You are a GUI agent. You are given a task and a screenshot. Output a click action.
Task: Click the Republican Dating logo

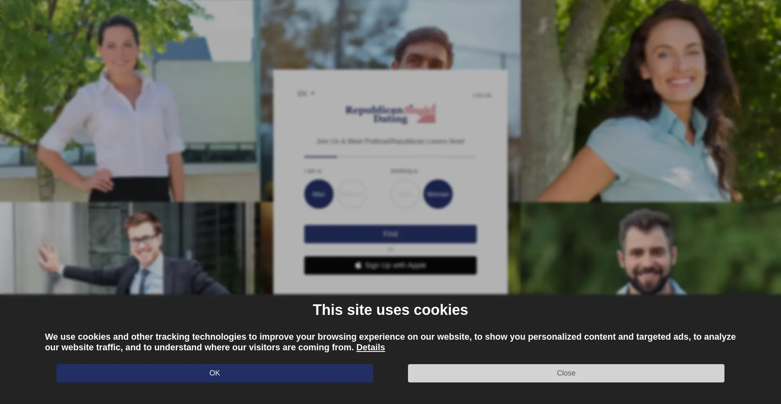tap(390, 114)
